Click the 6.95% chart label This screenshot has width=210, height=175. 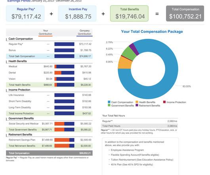109,62
